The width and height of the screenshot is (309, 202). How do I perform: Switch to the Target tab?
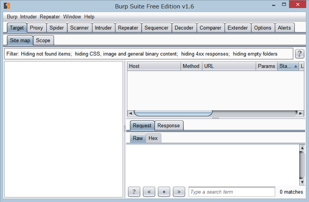click(x=17, y=28)
